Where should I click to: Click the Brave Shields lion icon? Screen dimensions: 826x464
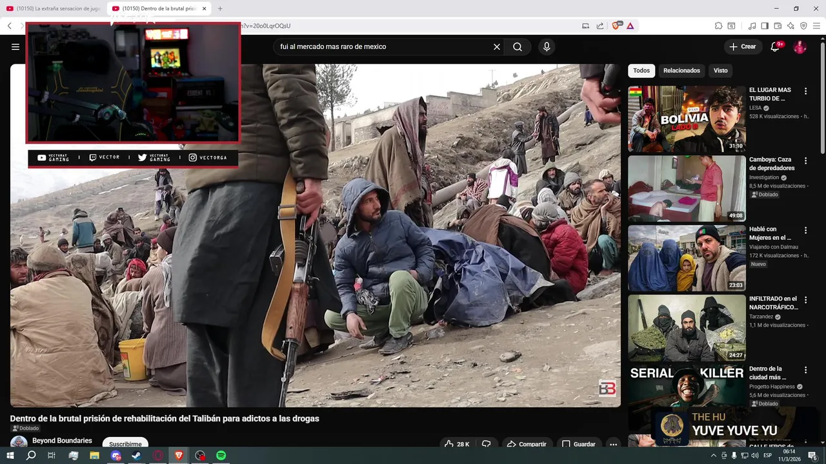(616, 26)
